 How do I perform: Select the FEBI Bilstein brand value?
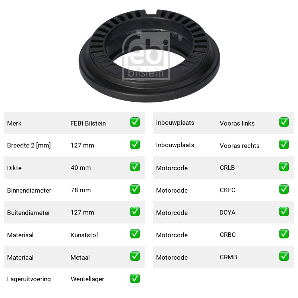click(88, 123)
